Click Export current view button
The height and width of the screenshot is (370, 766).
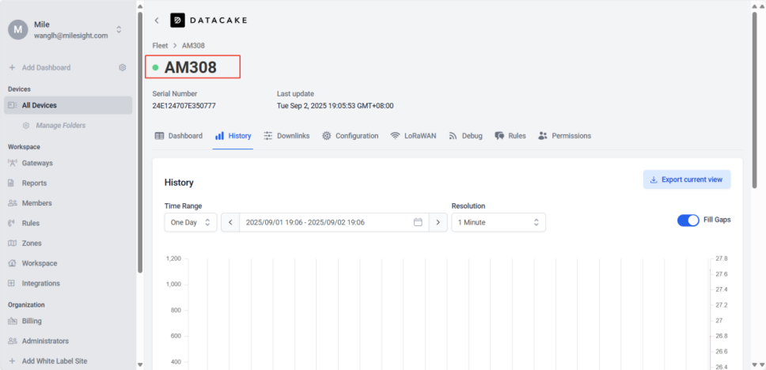point(687,179)
